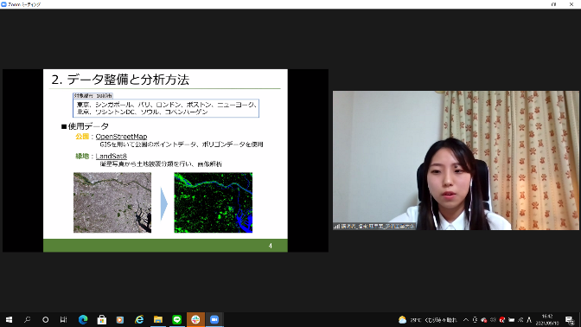The image size is (581, 327).
Task: Open Microsoft Store from taskbar
Action: (101, 319)
